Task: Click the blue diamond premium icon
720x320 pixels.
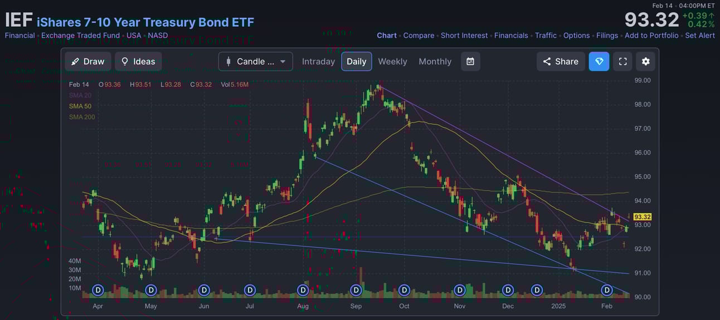Action: pyautogui.click(x=599, y=61)
